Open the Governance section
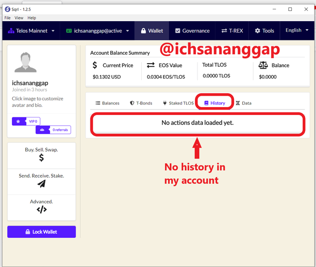This screenshot has width=316, height=267. tap(192, 31)
